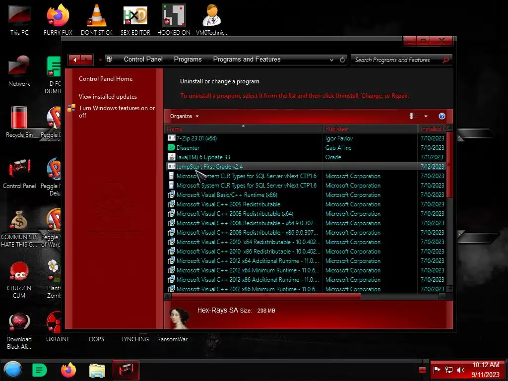The height and width of the screenshot is (381, 508).
Task: Select the active Control Panel taskbar button
Action: (126, 370)
